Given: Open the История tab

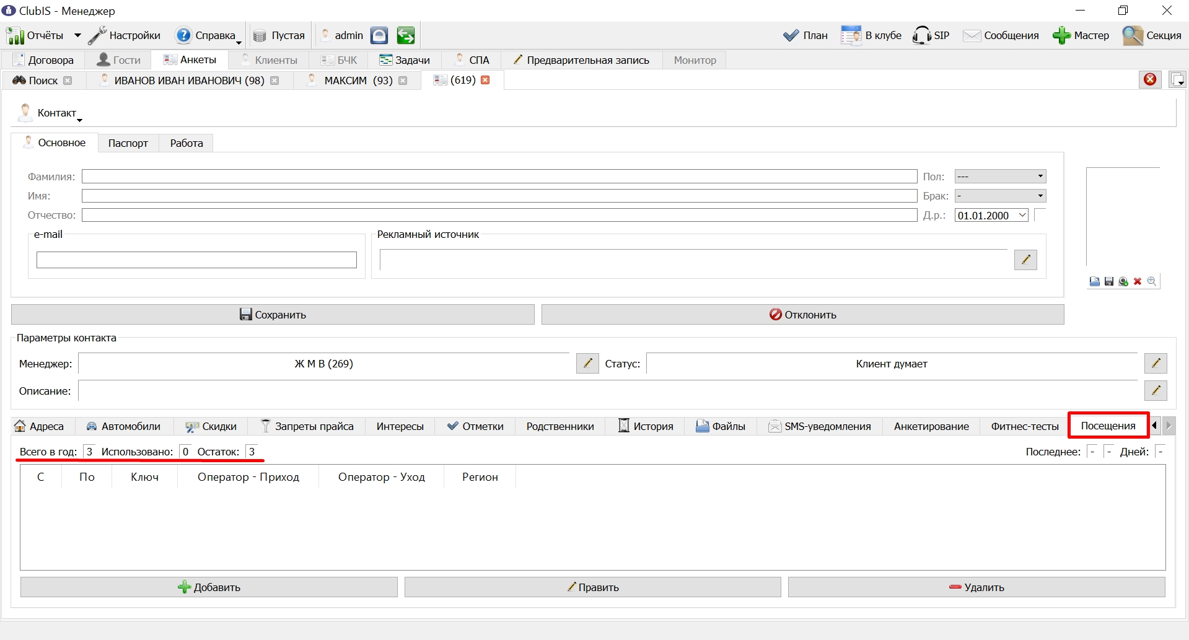Looking at the screenshot, I should 646,426.
